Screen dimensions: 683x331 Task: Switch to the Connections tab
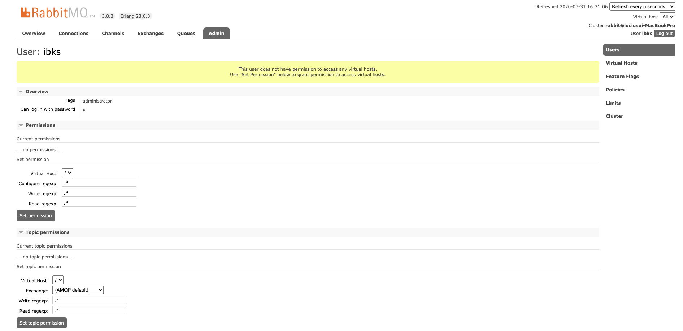pyautogui.click(x=74, y=34)
